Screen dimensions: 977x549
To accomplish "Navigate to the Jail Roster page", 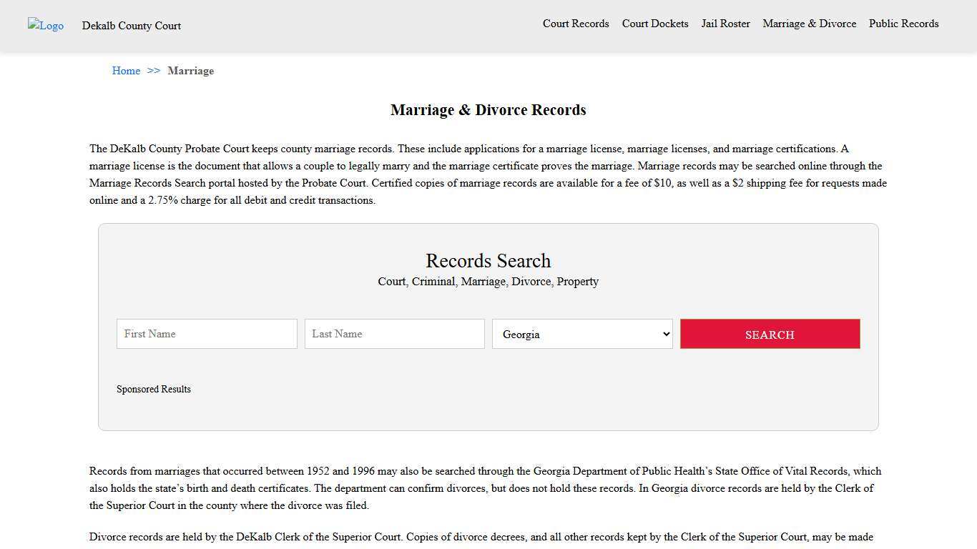I will tap(725, 24).
